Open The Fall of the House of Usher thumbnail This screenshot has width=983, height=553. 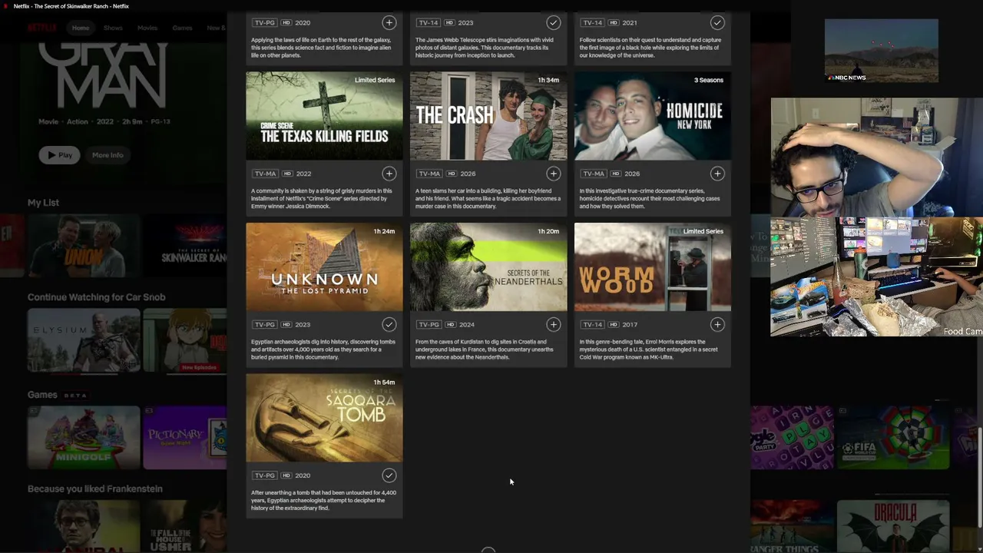pos(185,527)
